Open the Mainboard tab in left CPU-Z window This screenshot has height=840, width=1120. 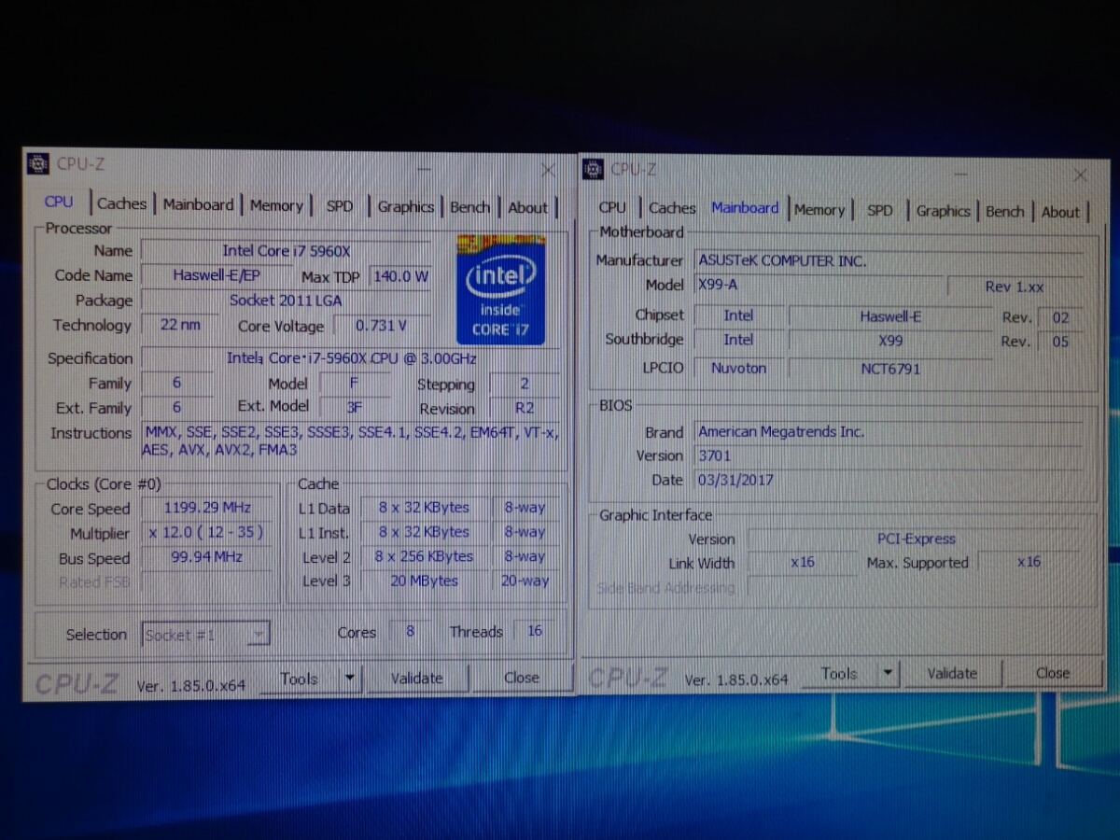pos(198,204)
